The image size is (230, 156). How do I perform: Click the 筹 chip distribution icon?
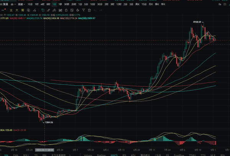click(x=23, y=10)
